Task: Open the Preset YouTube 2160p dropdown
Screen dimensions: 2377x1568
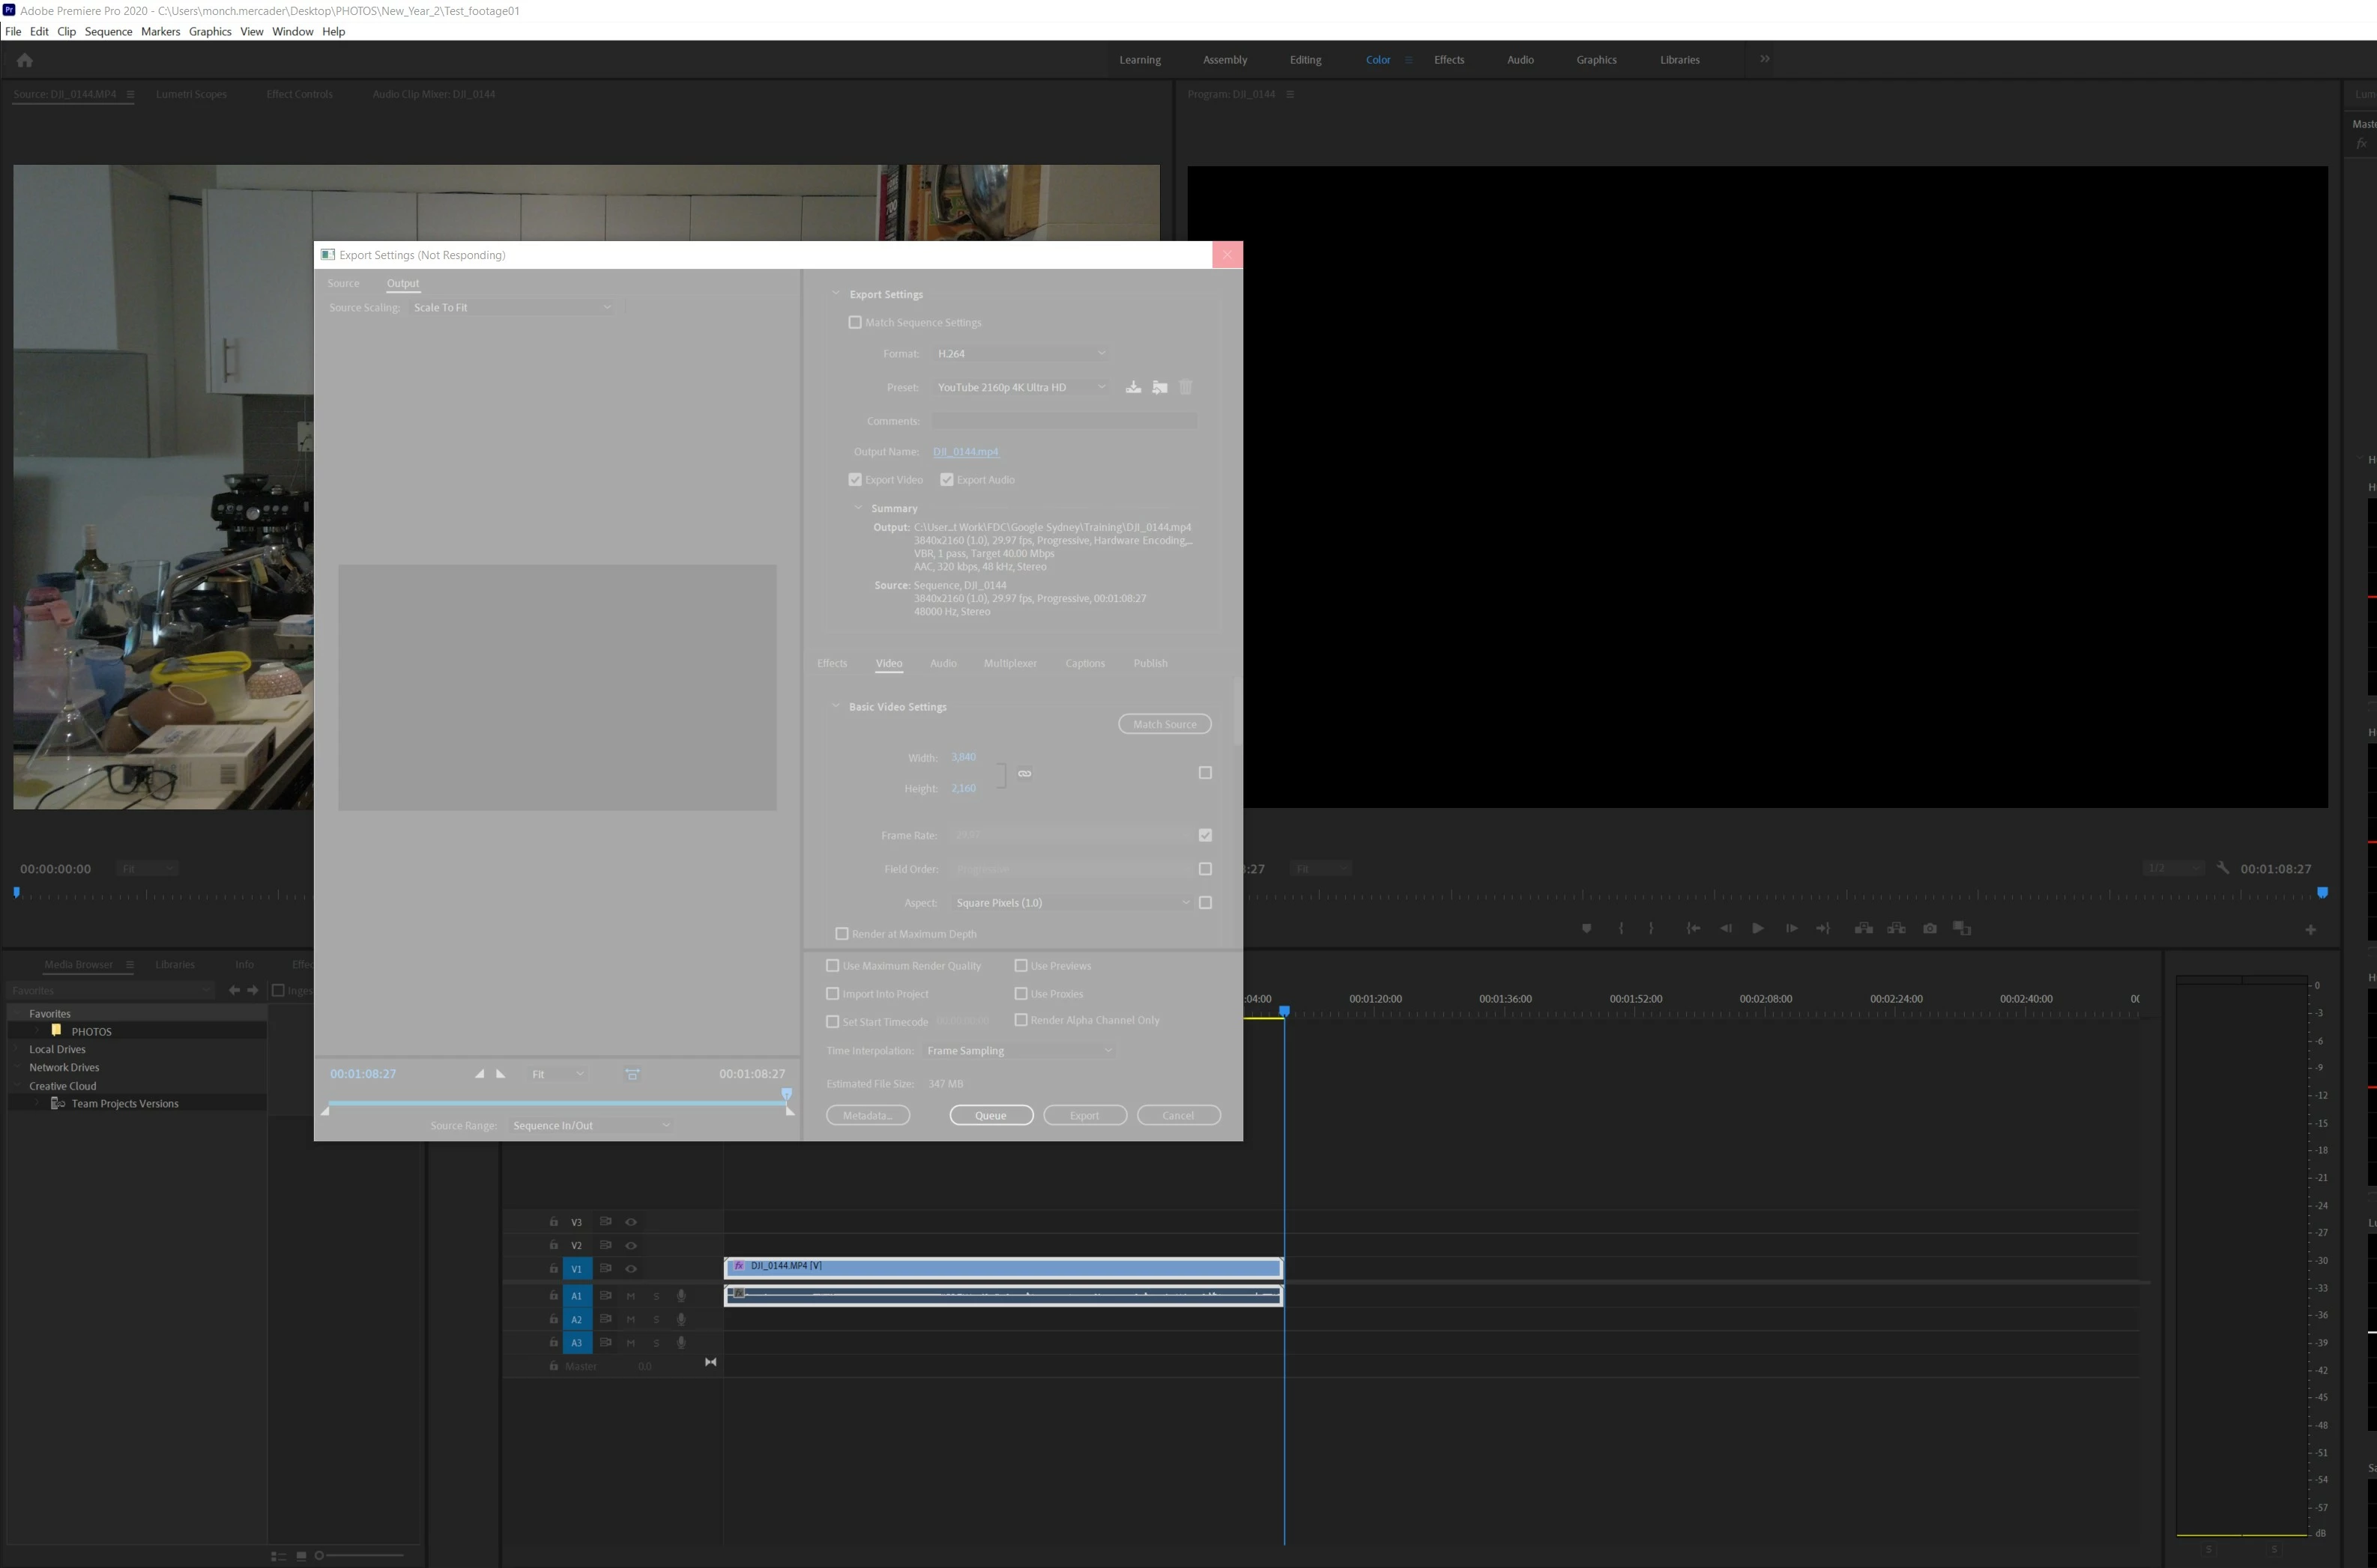Action: pos(1020,388)
